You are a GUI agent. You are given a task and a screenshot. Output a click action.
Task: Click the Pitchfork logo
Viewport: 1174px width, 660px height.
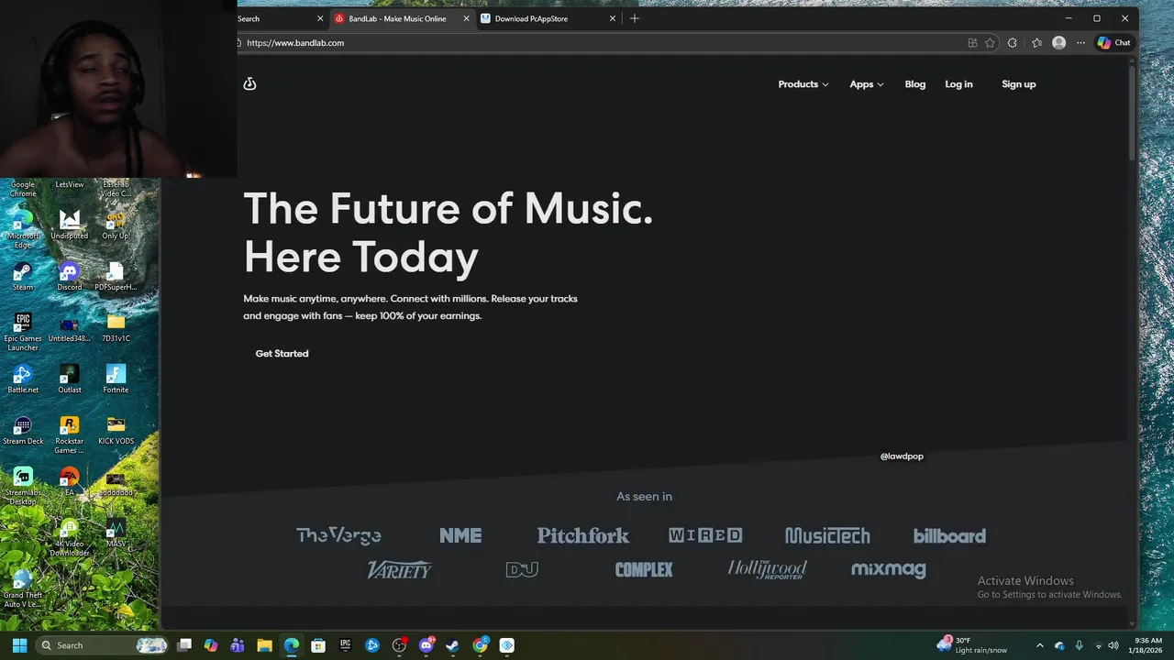(583, 535)
